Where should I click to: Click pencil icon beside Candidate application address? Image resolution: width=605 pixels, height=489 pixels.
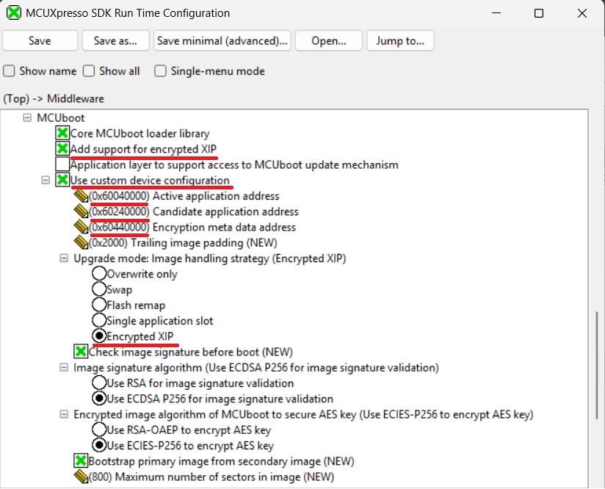coord(81,211)
